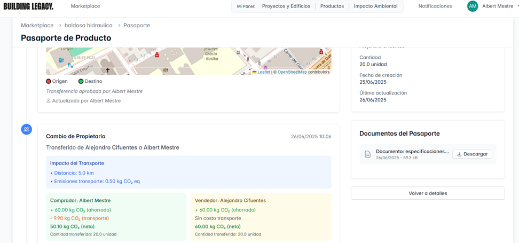The width and height of the screenshot is (519, 243).
Task: Go to baldosa hidraulica breadcrumb
Action: 88,26
